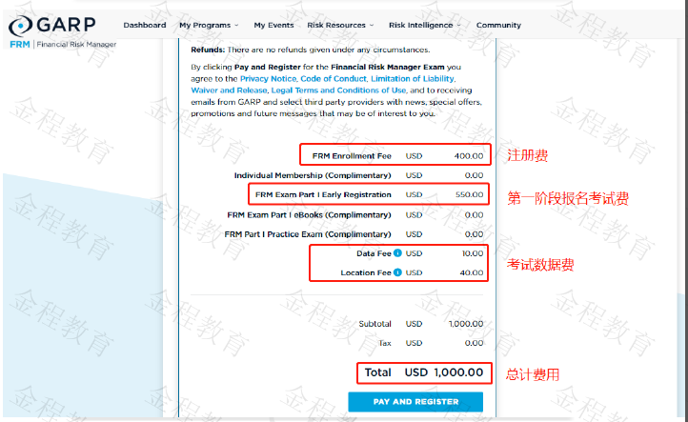
Task: Click the Subtotal label
Action: pyautogui.click(x=374, y=324)
